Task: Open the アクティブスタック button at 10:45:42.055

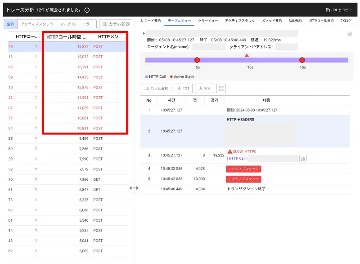Action: point(243,179)
